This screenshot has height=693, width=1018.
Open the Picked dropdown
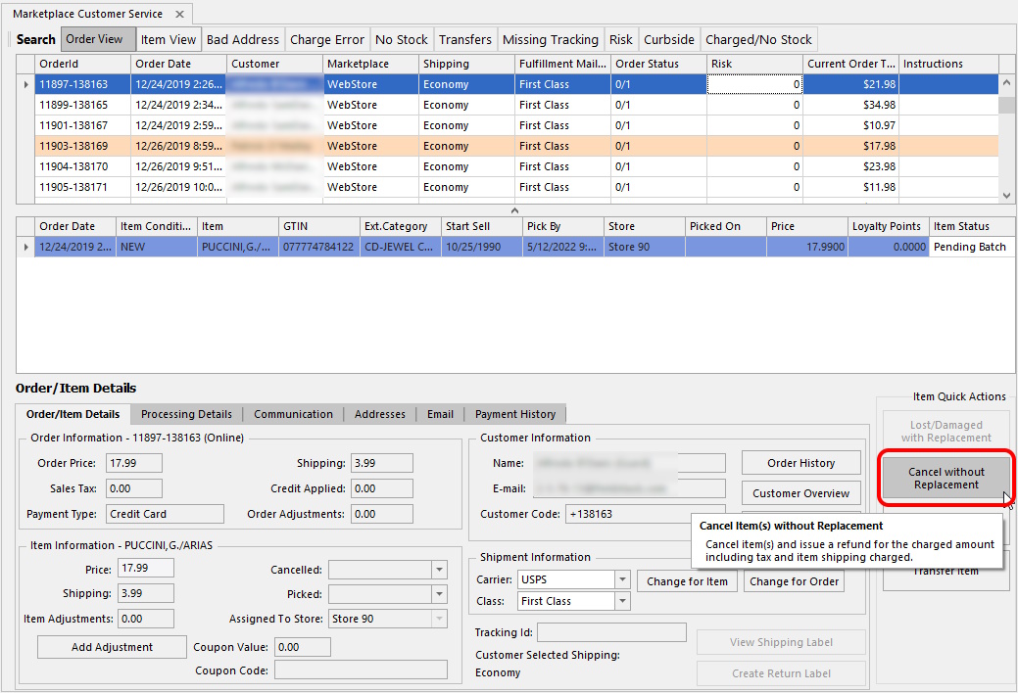pyautogui.click(x=440, y=594)
